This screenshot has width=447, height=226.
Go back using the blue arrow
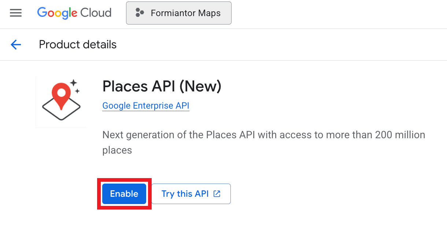point(16,45)
